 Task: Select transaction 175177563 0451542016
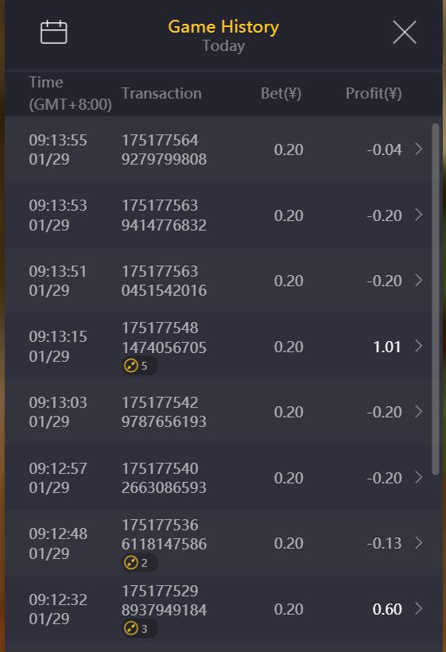[x=164, y=281]
